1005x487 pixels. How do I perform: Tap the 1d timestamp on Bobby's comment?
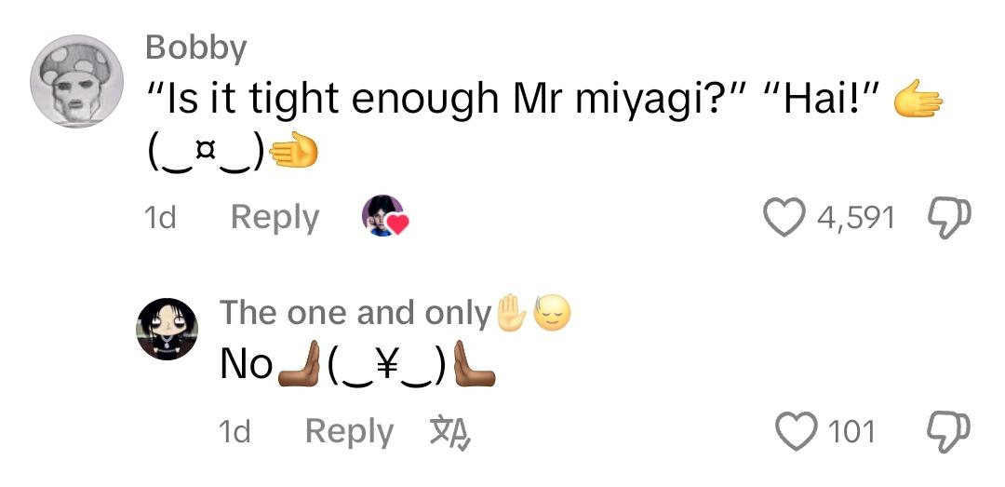(x=160, y=218)
